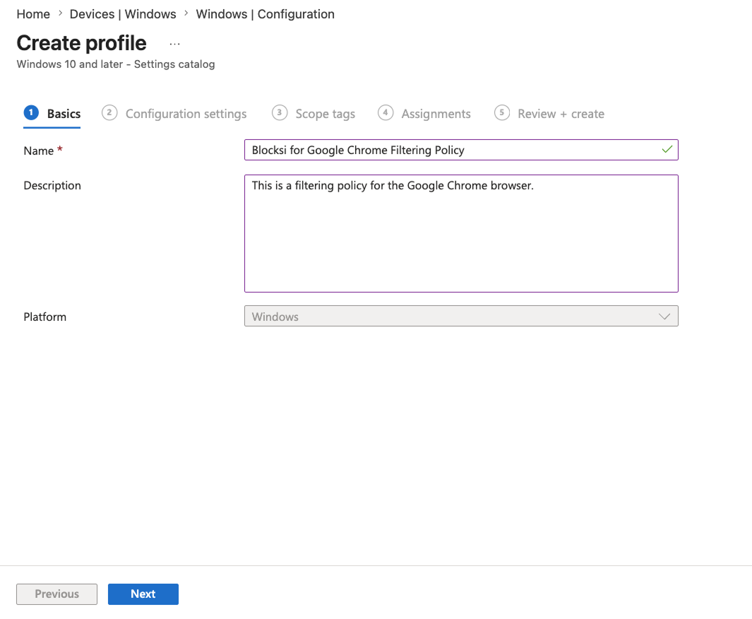Open the Platform dropdown chevron

tap(664, 317)
